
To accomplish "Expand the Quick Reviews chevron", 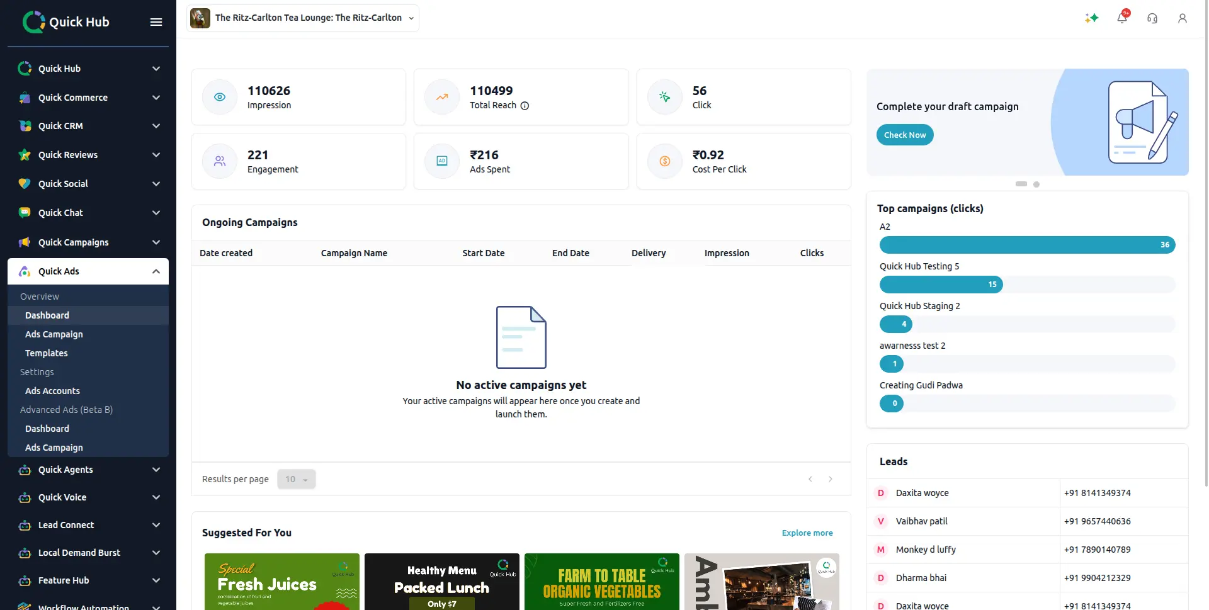I will (x=156, y=155).
